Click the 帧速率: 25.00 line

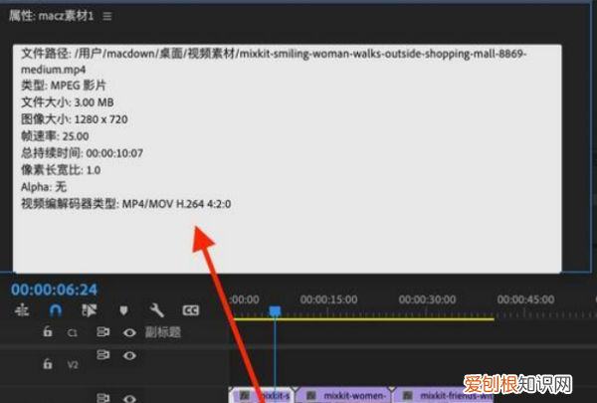(x=55, y=136)
